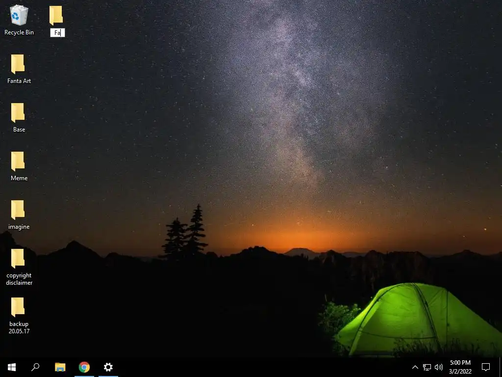Image resolution: width=502 pixels, height=377 pixels.
Task: Open taskbar search magnifier
Action: [x=35, y=367]
